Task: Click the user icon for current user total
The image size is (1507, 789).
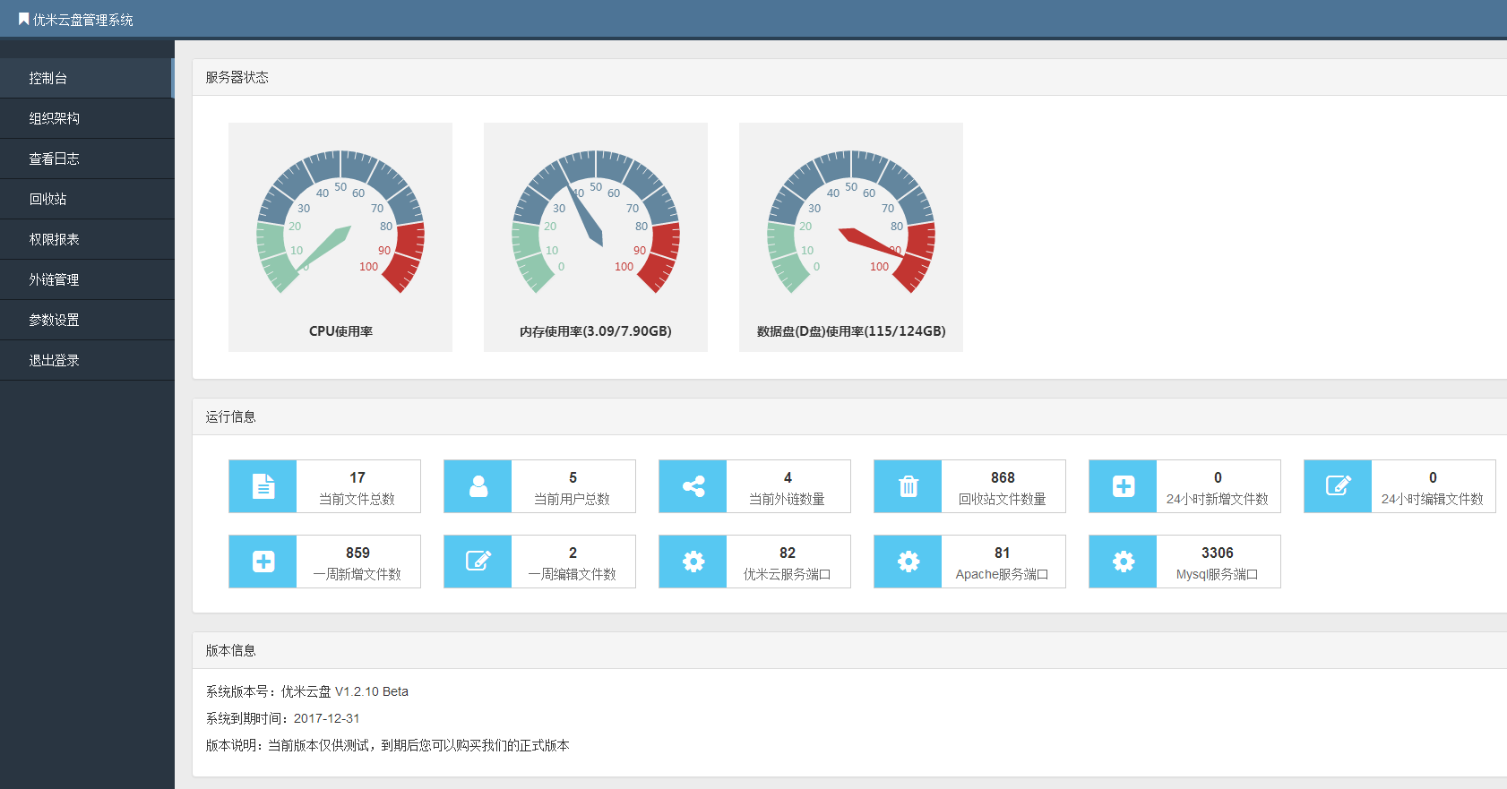Action: click(x=478, y=486)
